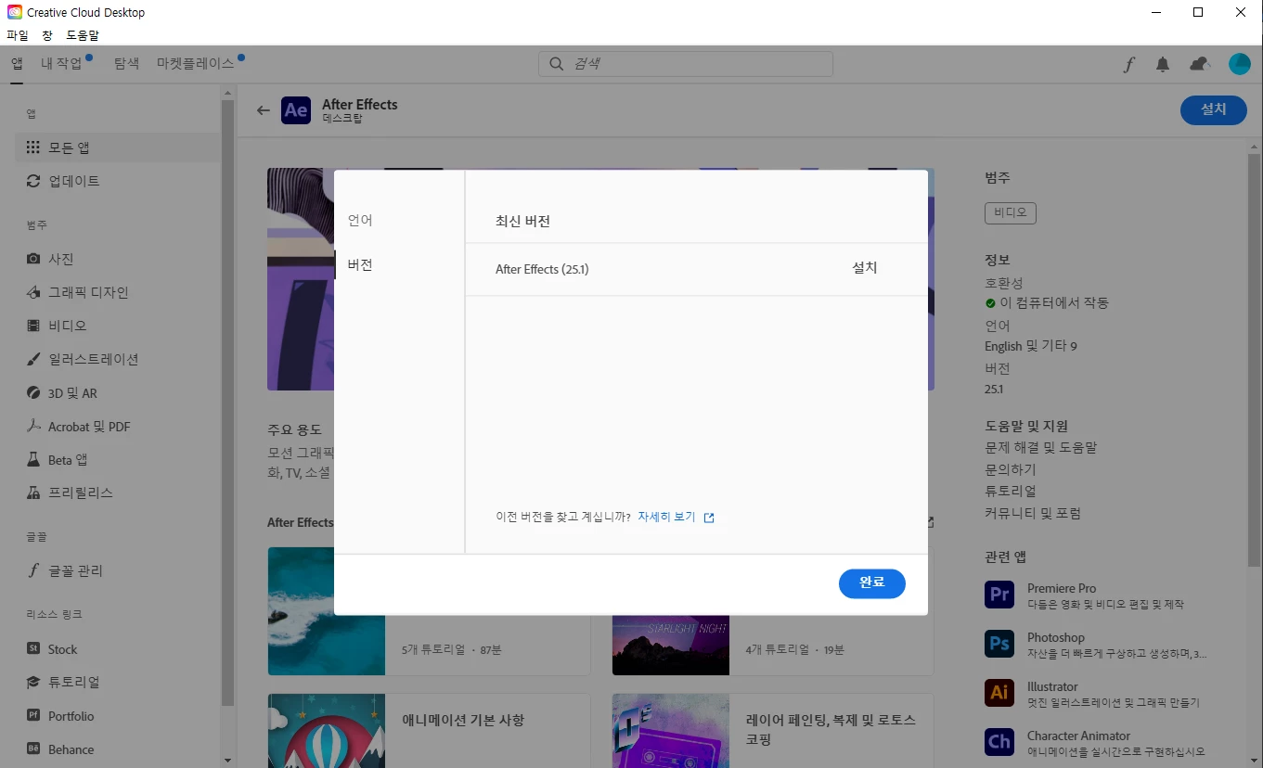Click the 비디오 category tag
The width and height of the screenshot is (1263, 768).
click(x=1011, y=212)
